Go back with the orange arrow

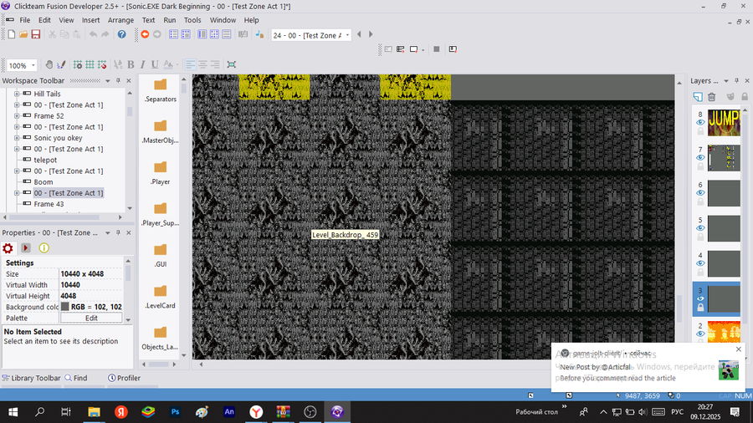(145, 34)
